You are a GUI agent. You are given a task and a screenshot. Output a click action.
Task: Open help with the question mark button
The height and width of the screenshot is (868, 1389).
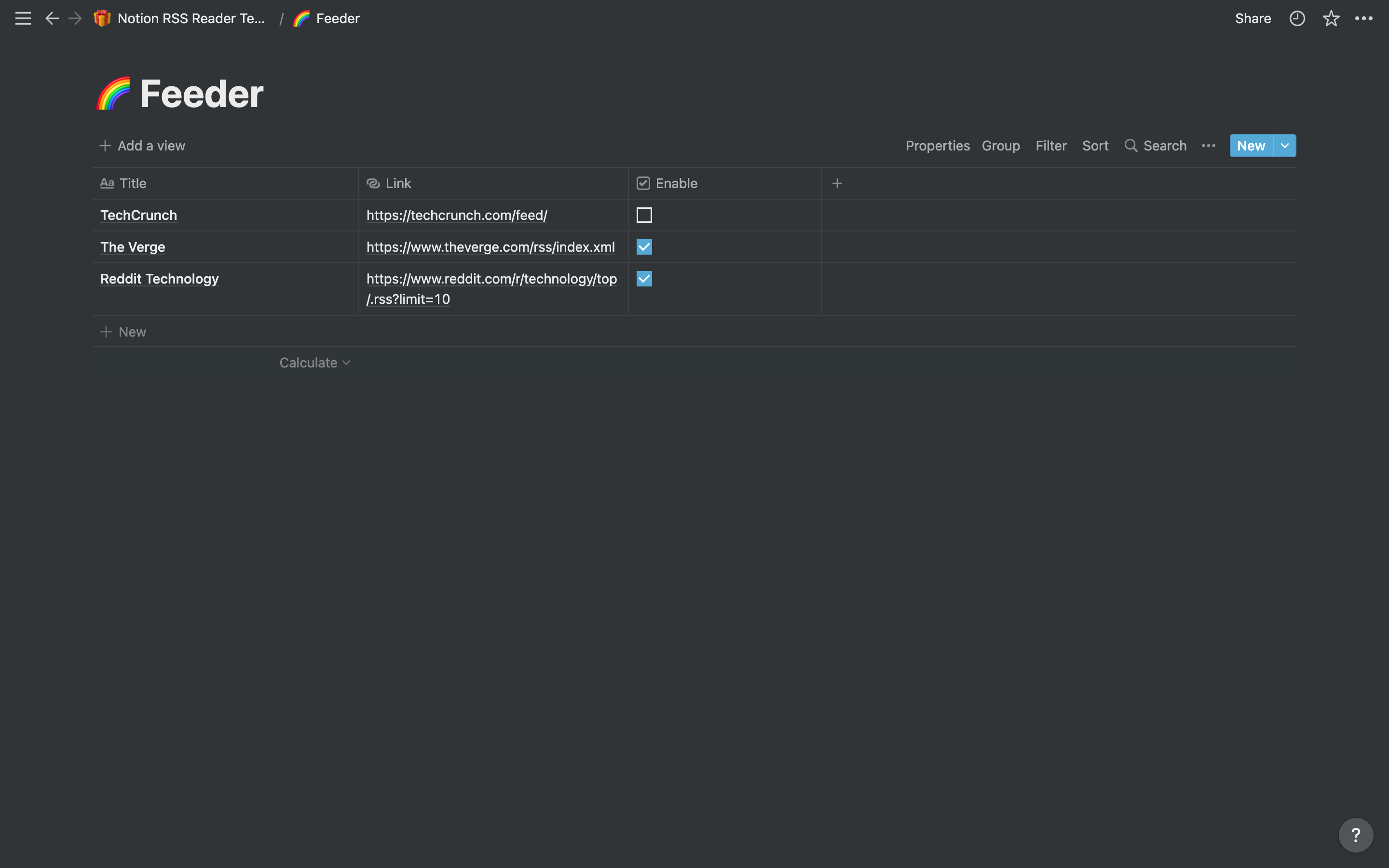click(x=1355, y=835)
